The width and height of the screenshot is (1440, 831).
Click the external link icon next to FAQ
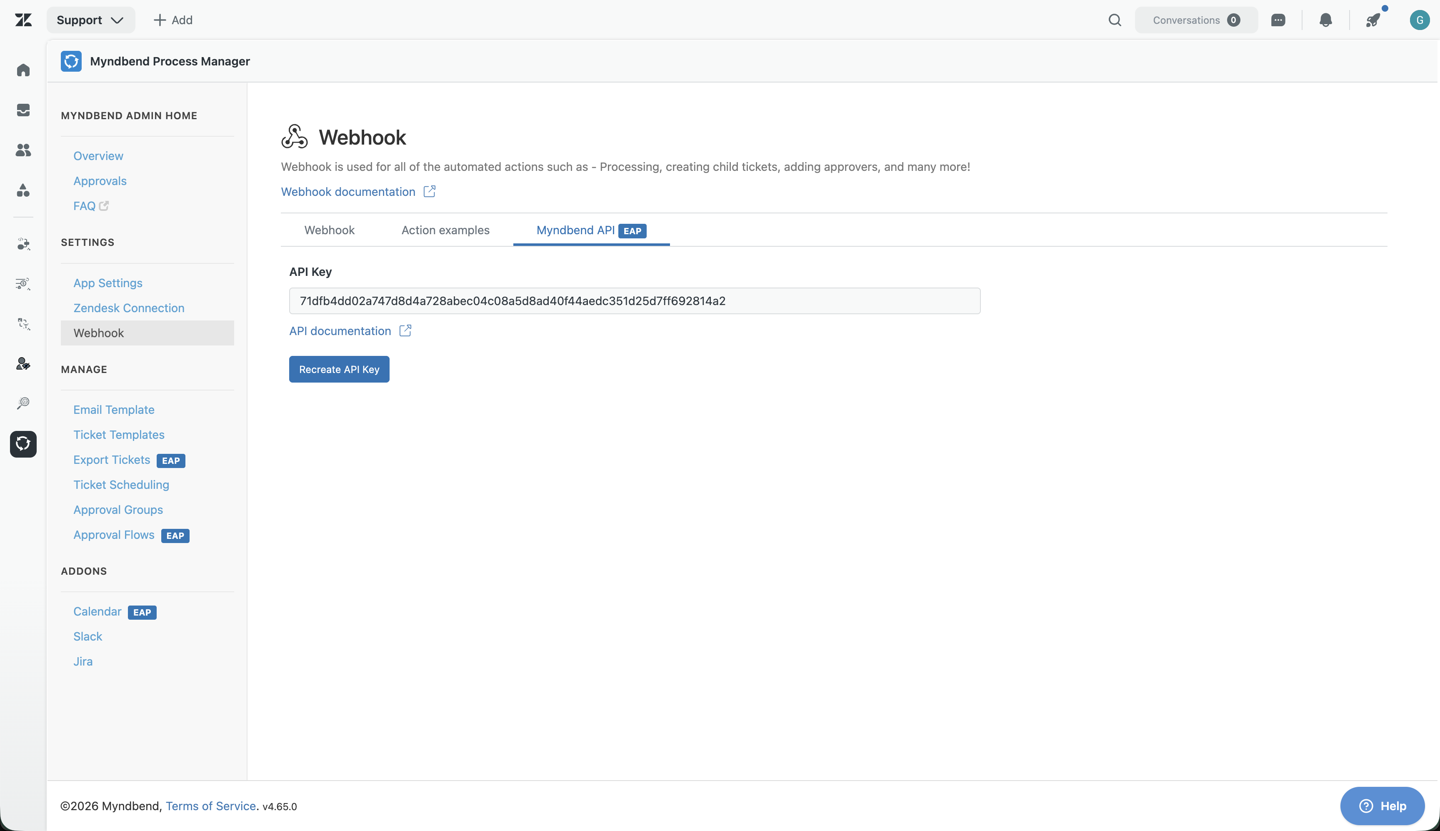click(x=104, y=205)
